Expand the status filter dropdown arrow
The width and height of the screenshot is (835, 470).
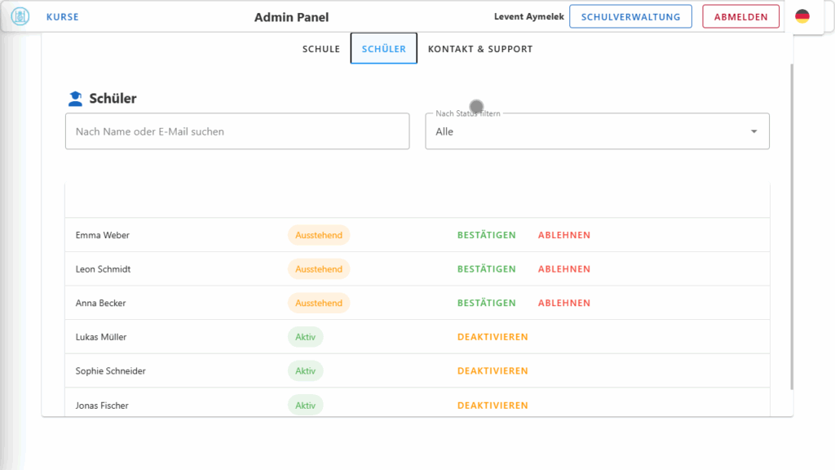pos(753,131)
